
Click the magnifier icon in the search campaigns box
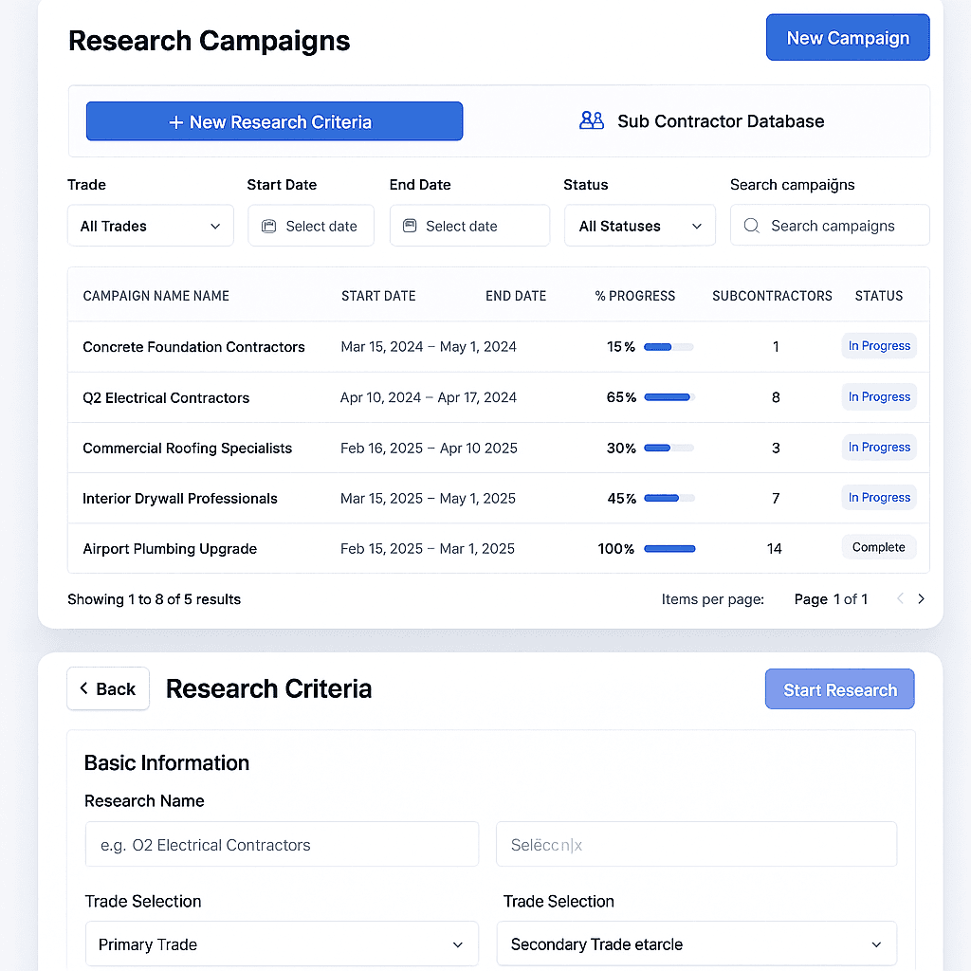coord(751,226)
